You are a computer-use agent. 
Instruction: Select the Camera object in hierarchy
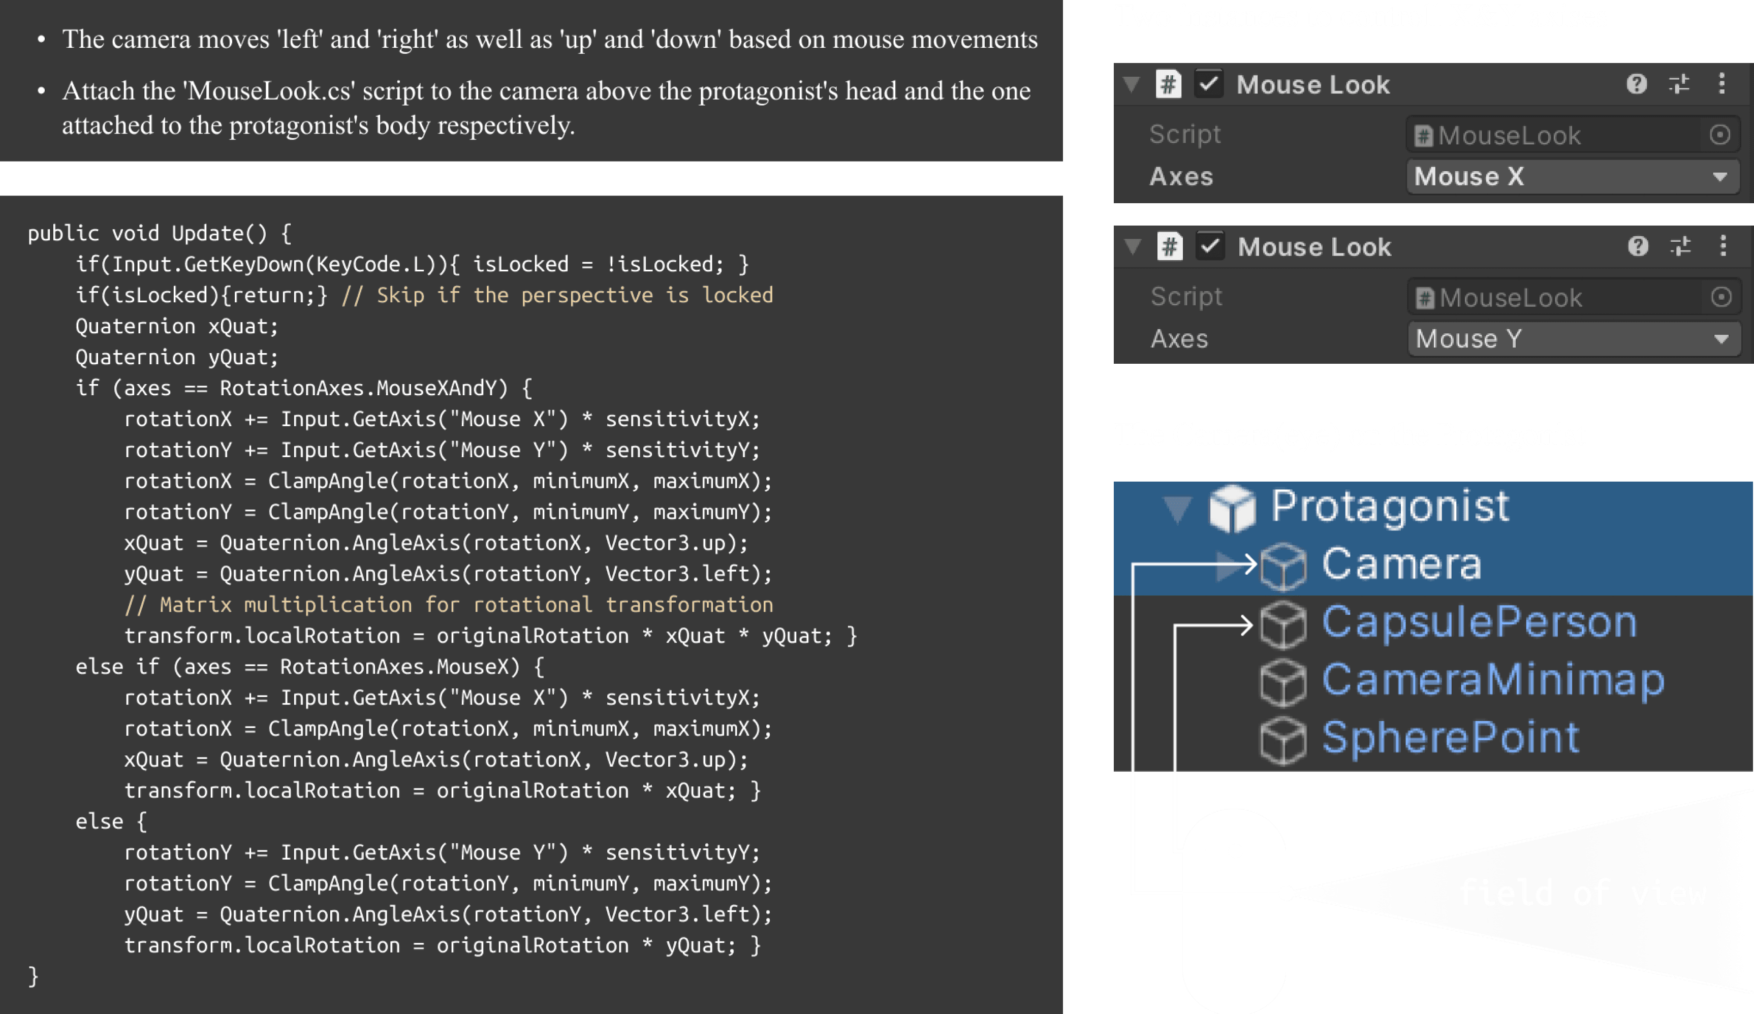pyautogui.click(x=1402, y=564)
